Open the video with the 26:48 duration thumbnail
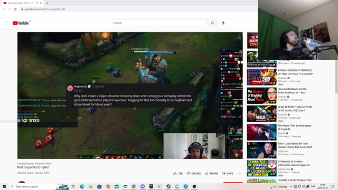This screenshot has height=190, width=338. click(x=262, y=59)
